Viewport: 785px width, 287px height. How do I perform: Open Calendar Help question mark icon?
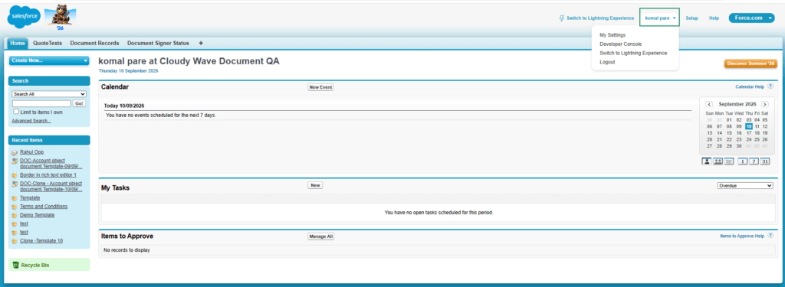pyautogui.click(x=770, y=86)
